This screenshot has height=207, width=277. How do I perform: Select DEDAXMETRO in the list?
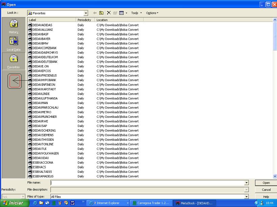pyautogui.click(x=42, y=112)
